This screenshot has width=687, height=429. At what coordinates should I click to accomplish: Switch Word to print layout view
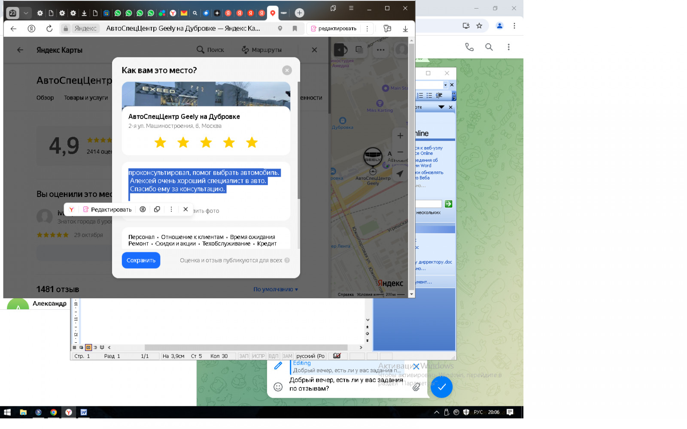point(88,347)
